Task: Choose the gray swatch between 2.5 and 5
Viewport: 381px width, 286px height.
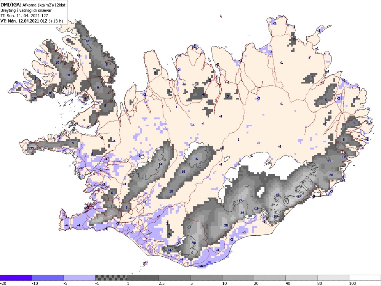Action: (x=174, y=278)
